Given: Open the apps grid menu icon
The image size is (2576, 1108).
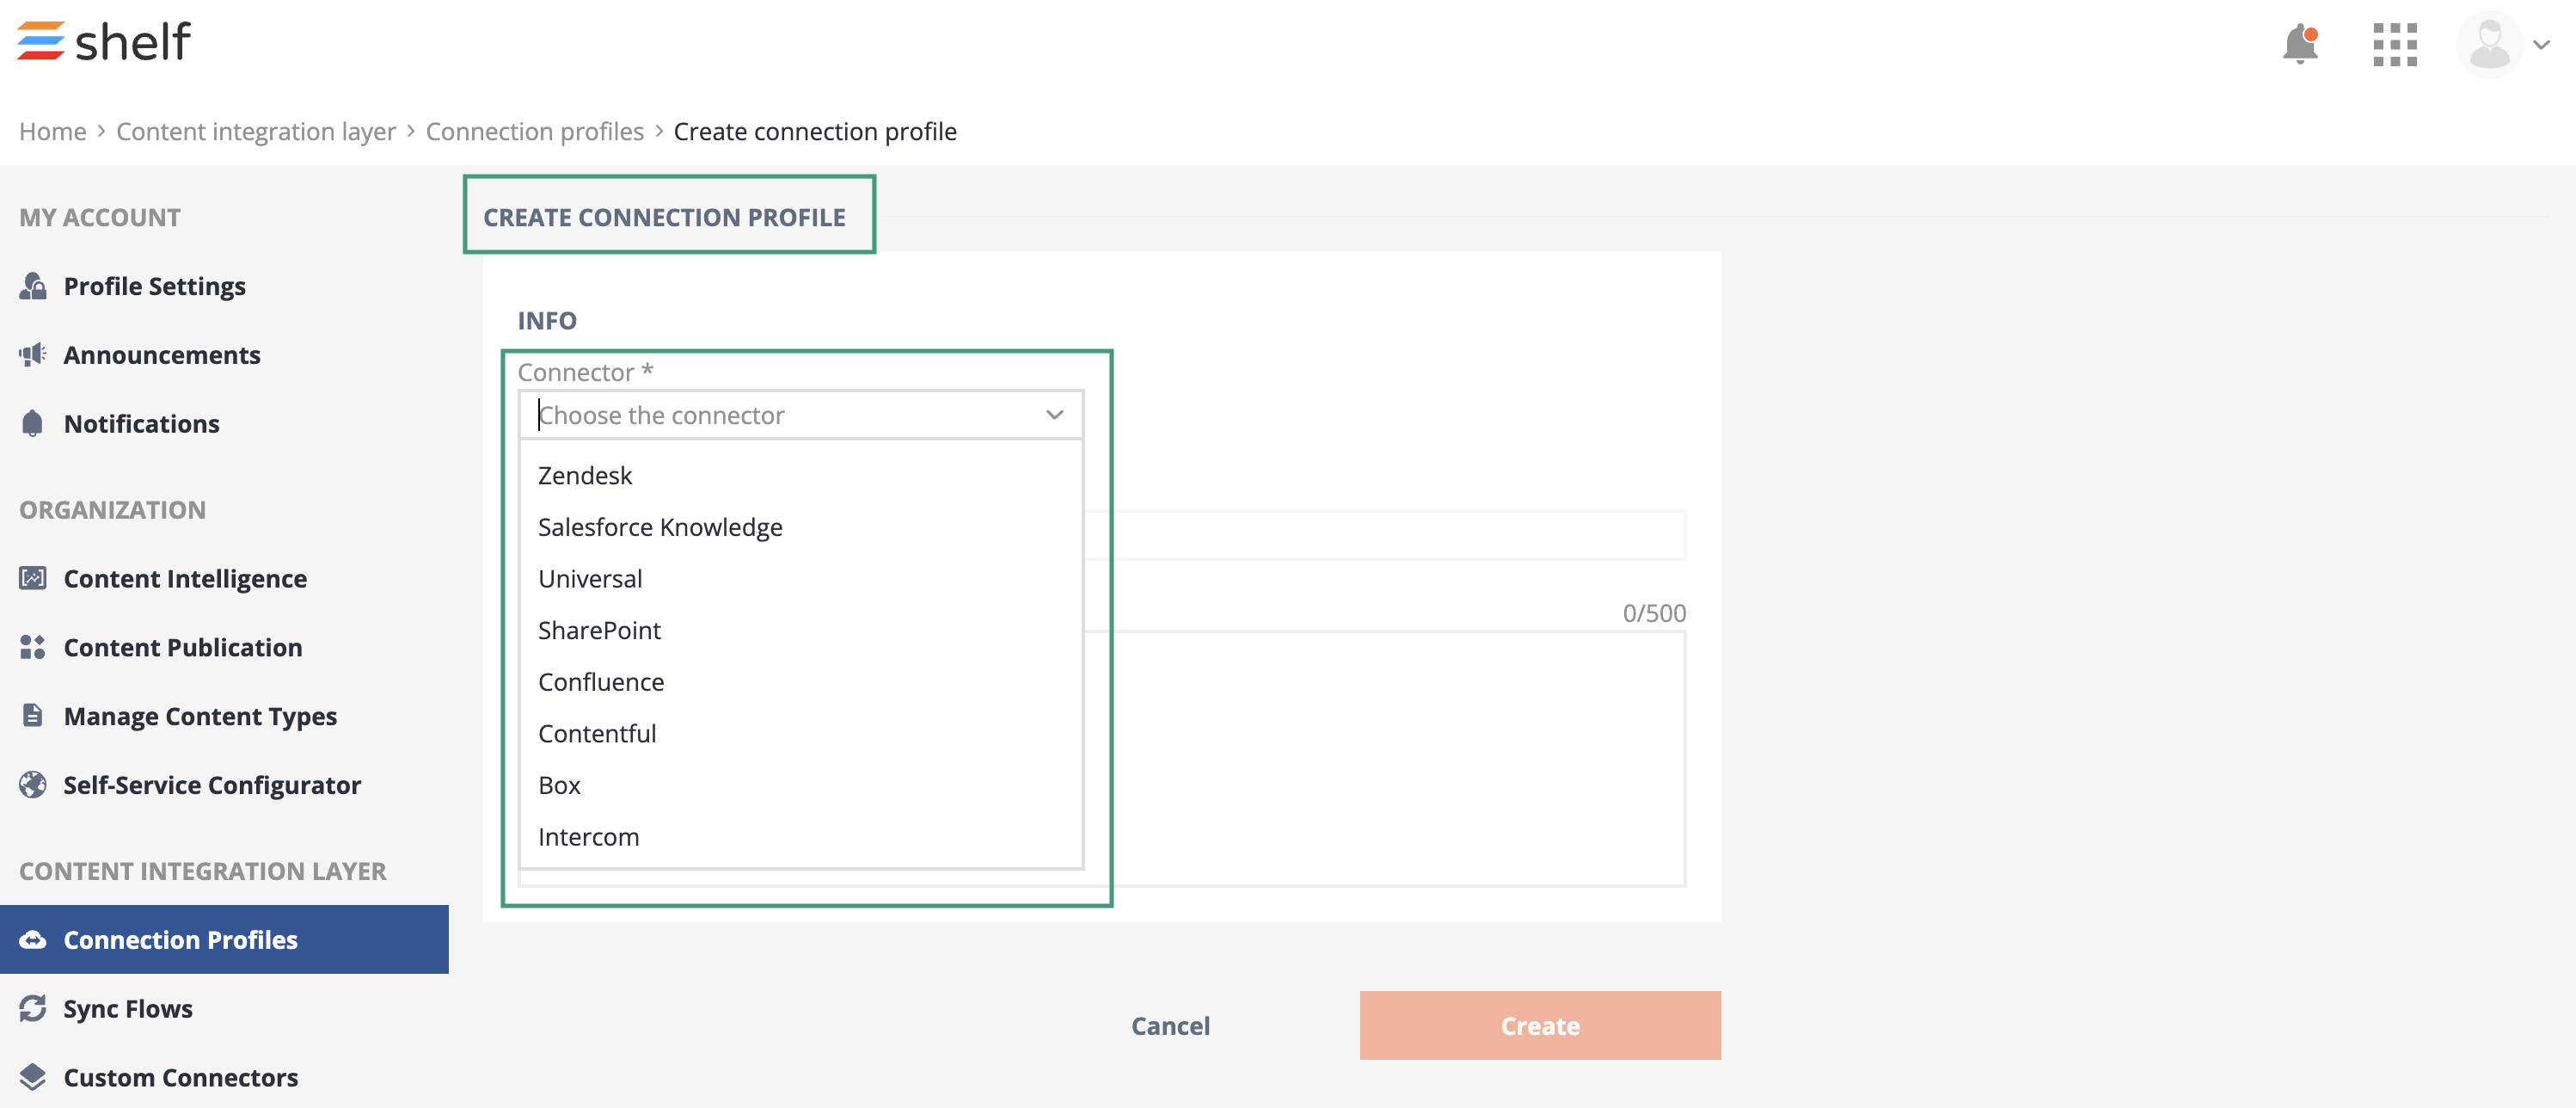Looking at the screenshot, I should pyautogui.click(x=2394, y=45).
